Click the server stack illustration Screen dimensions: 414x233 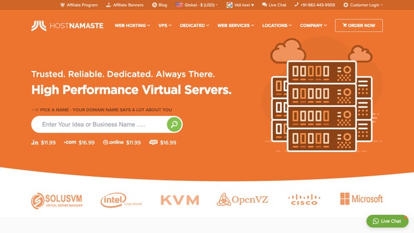point(322,106)
